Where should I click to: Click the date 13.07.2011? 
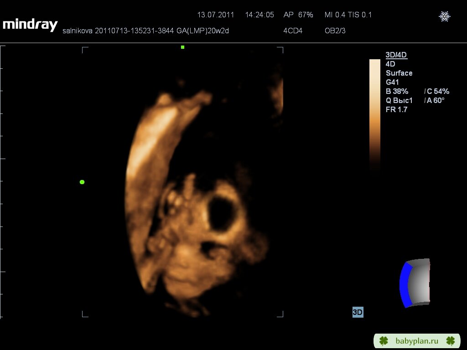tap(216, 15)
